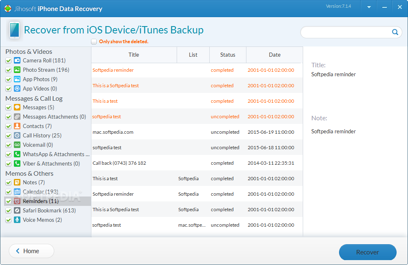Viewport: 408px width, 265px height.
Task: Go back with the Home button
Action: 31,251
